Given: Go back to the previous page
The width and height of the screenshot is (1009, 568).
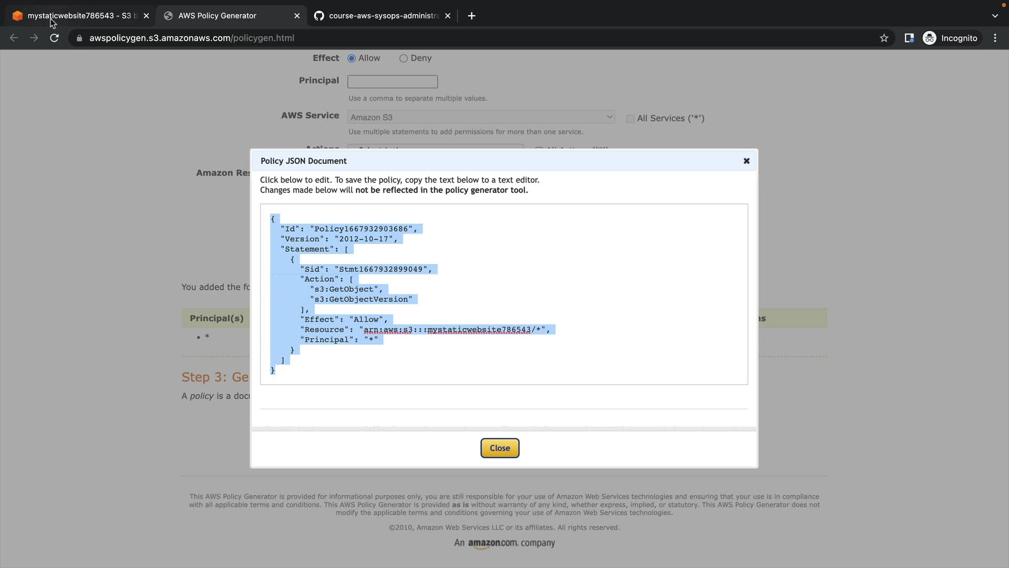Looking at the screenshot, I should pyautogui.click(x=14, y=38).
